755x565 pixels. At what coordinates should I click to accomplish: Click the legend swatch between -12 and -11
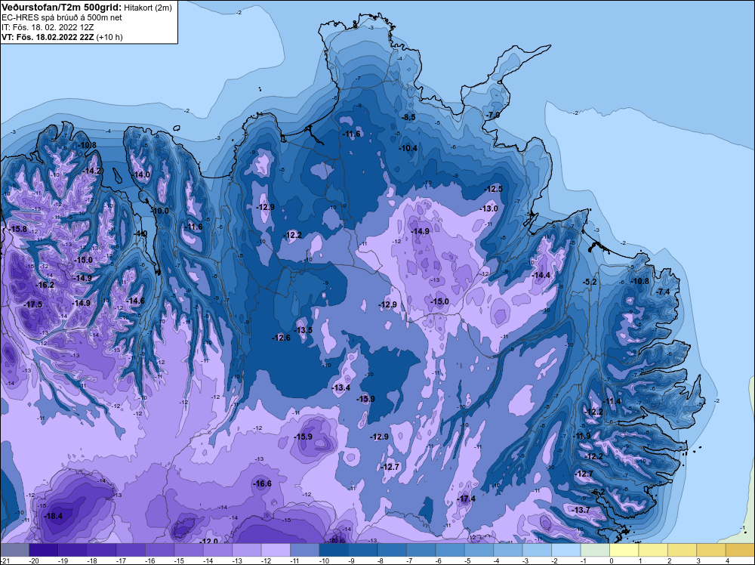click(x=276, y=550)
